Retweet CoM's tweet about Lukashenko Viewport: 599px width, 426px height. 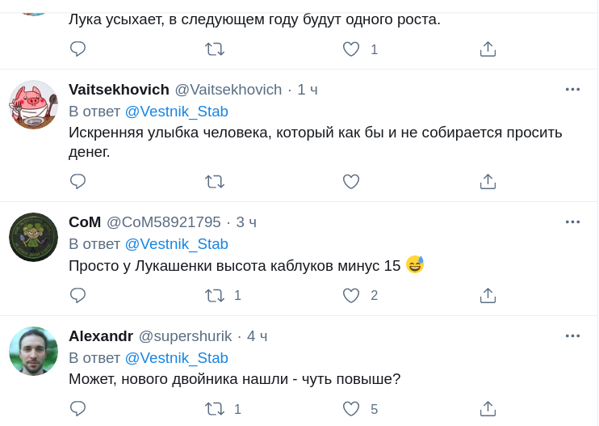[215, 295]
